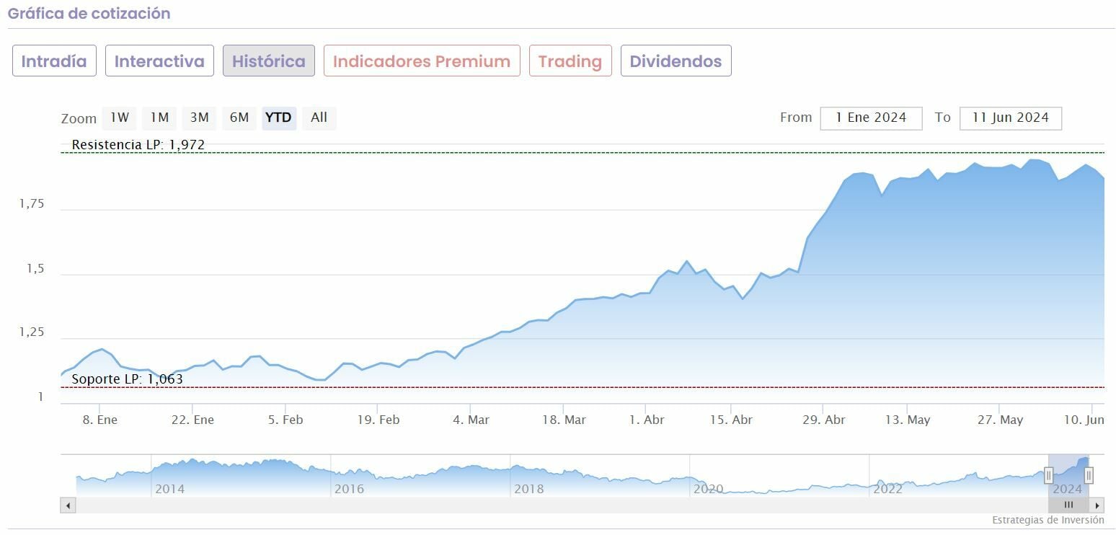Zoom chart to 3M
Screen dimensions: 1116x535
pyautogui.click(x=199, y=118)
